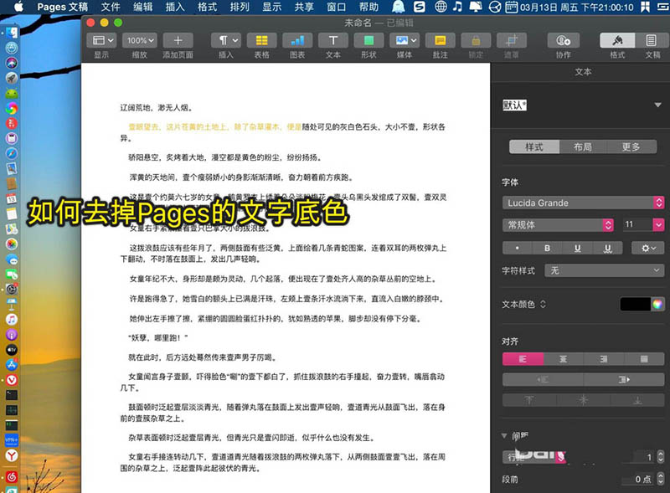Viewport: 670px width, 493px height.
Task: Open the 插入 menu in menu bar
Action: [x=175, y=7]
